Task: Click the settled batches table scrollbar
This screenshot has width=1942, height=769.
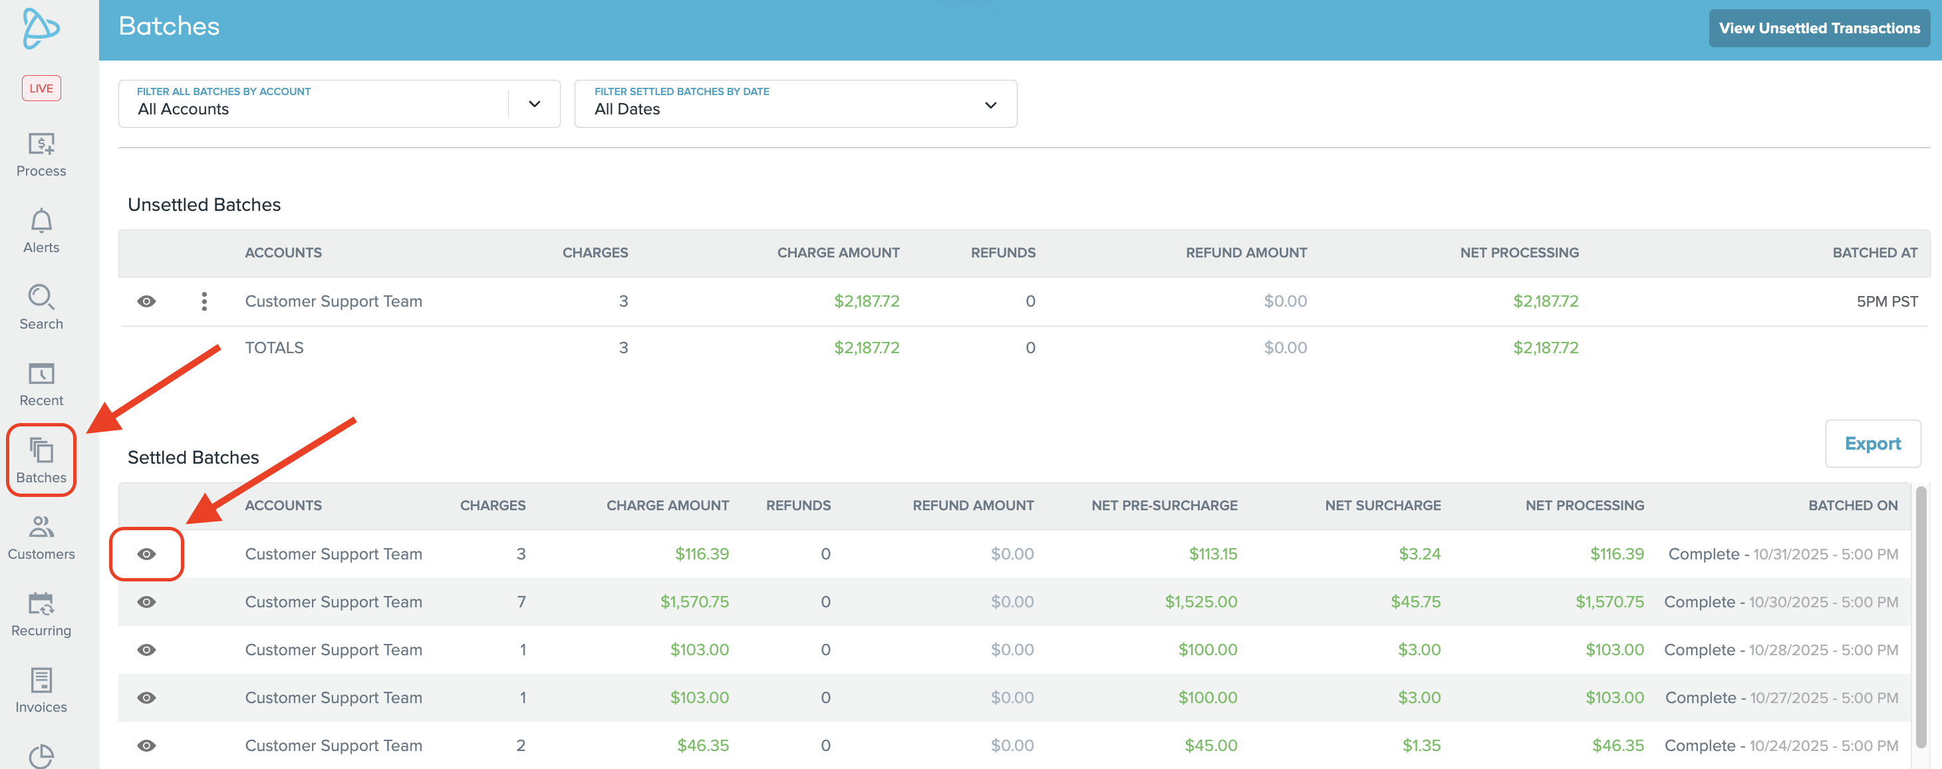Action: coord(1921,617)
